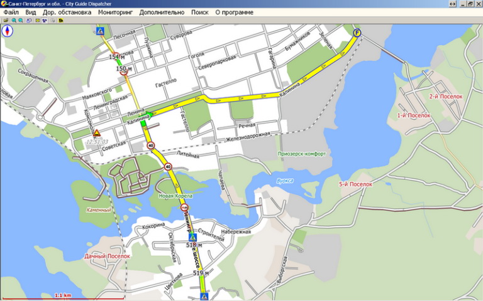Click the yellow icon at toolbar's right end
The width and height of the screenshot is (483, 301).
[61, 20]
